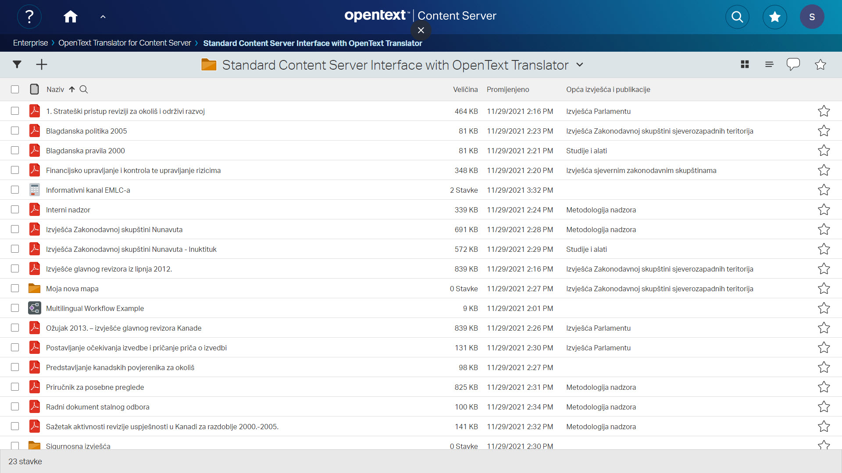Favorite the Interni nadzor row star
Viewport: 842px width, 473px height.
[x=824, y=210]
